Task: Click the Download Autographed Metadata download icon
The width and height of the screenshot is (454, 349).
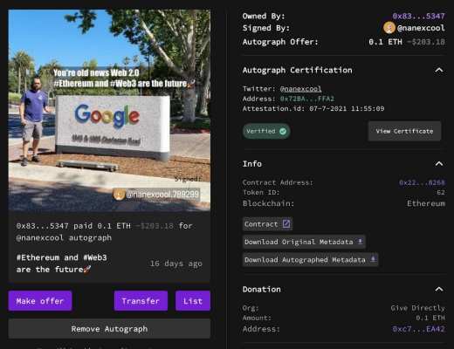Action: (x=373, y=259)
